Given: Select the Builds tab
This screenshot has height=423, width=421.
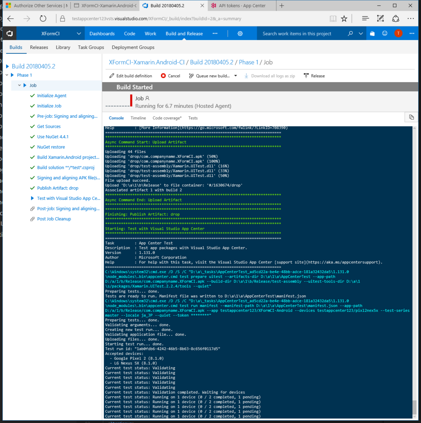Looking at the screenshot, I should tap(16, 47).
